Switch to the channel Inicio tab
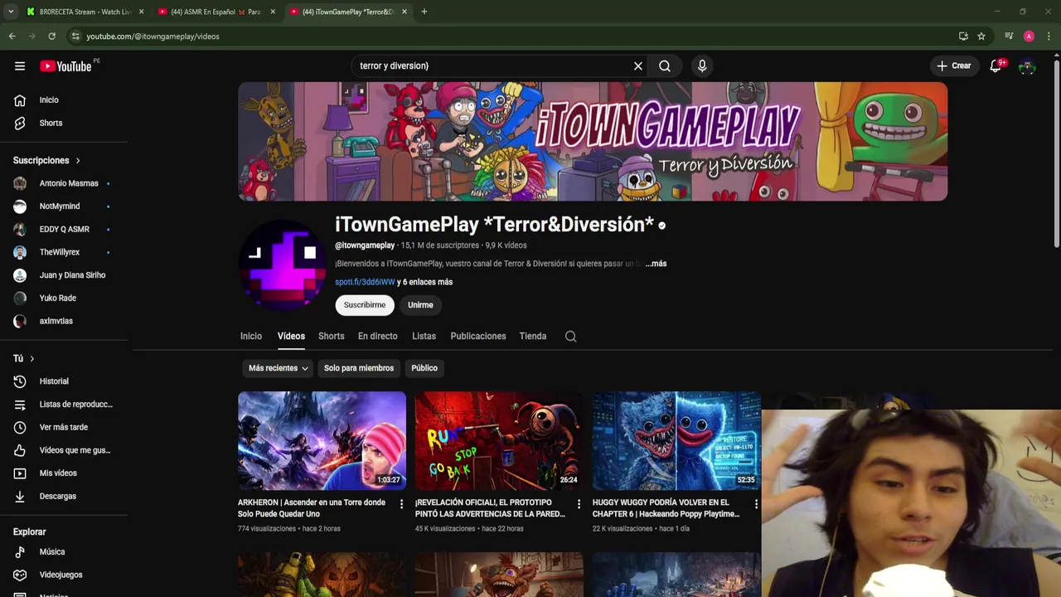Viewport: 1061px width, 597px height. click(251, 337)
